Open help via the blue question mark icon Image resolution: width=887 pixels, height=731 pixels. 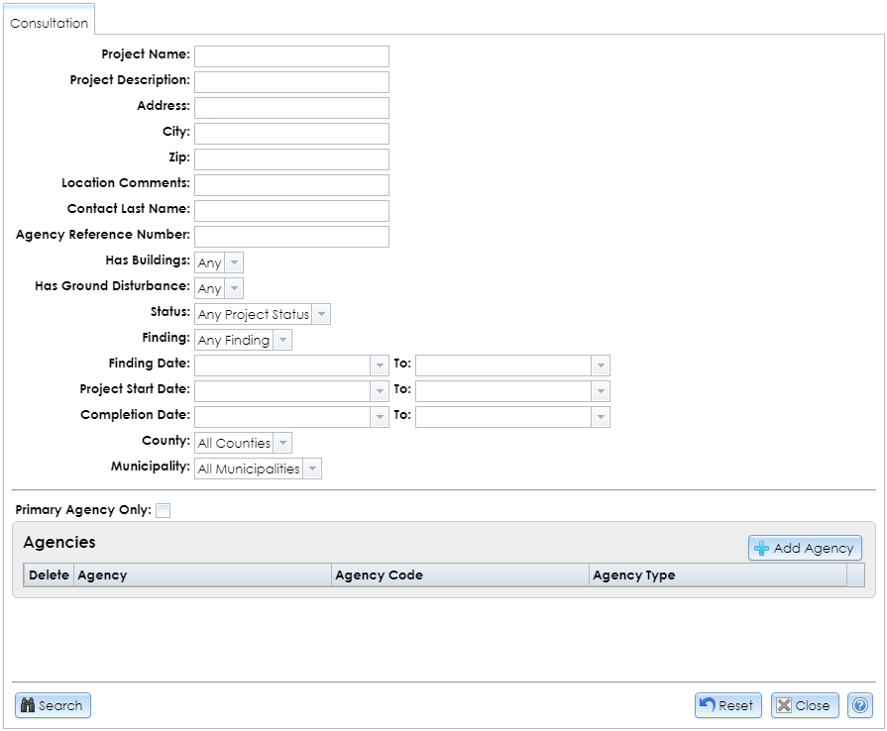861,705
